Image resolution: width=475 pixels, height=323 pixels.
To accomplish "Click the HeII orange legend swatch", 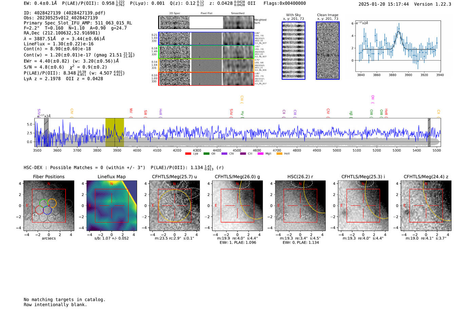I will click(279, 154).
